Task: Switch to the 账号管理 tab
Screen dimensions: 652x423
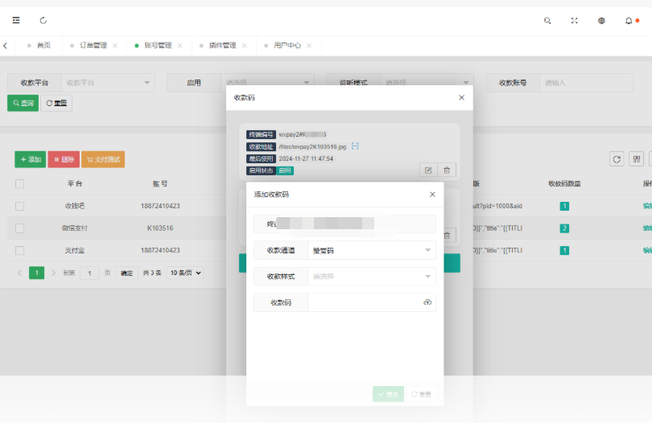Action: click(158, 45)
